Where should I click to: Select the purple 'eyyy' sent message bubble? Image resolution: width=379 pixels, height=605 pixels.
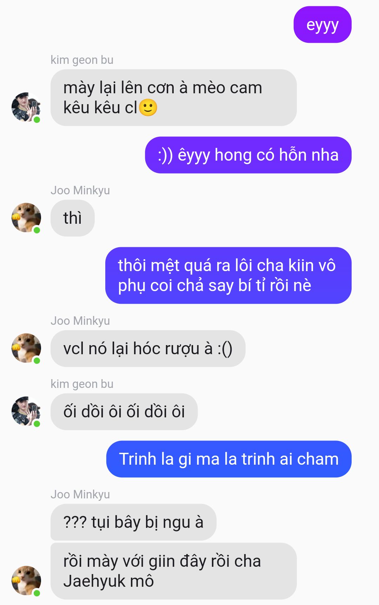[x=323, y=25]
